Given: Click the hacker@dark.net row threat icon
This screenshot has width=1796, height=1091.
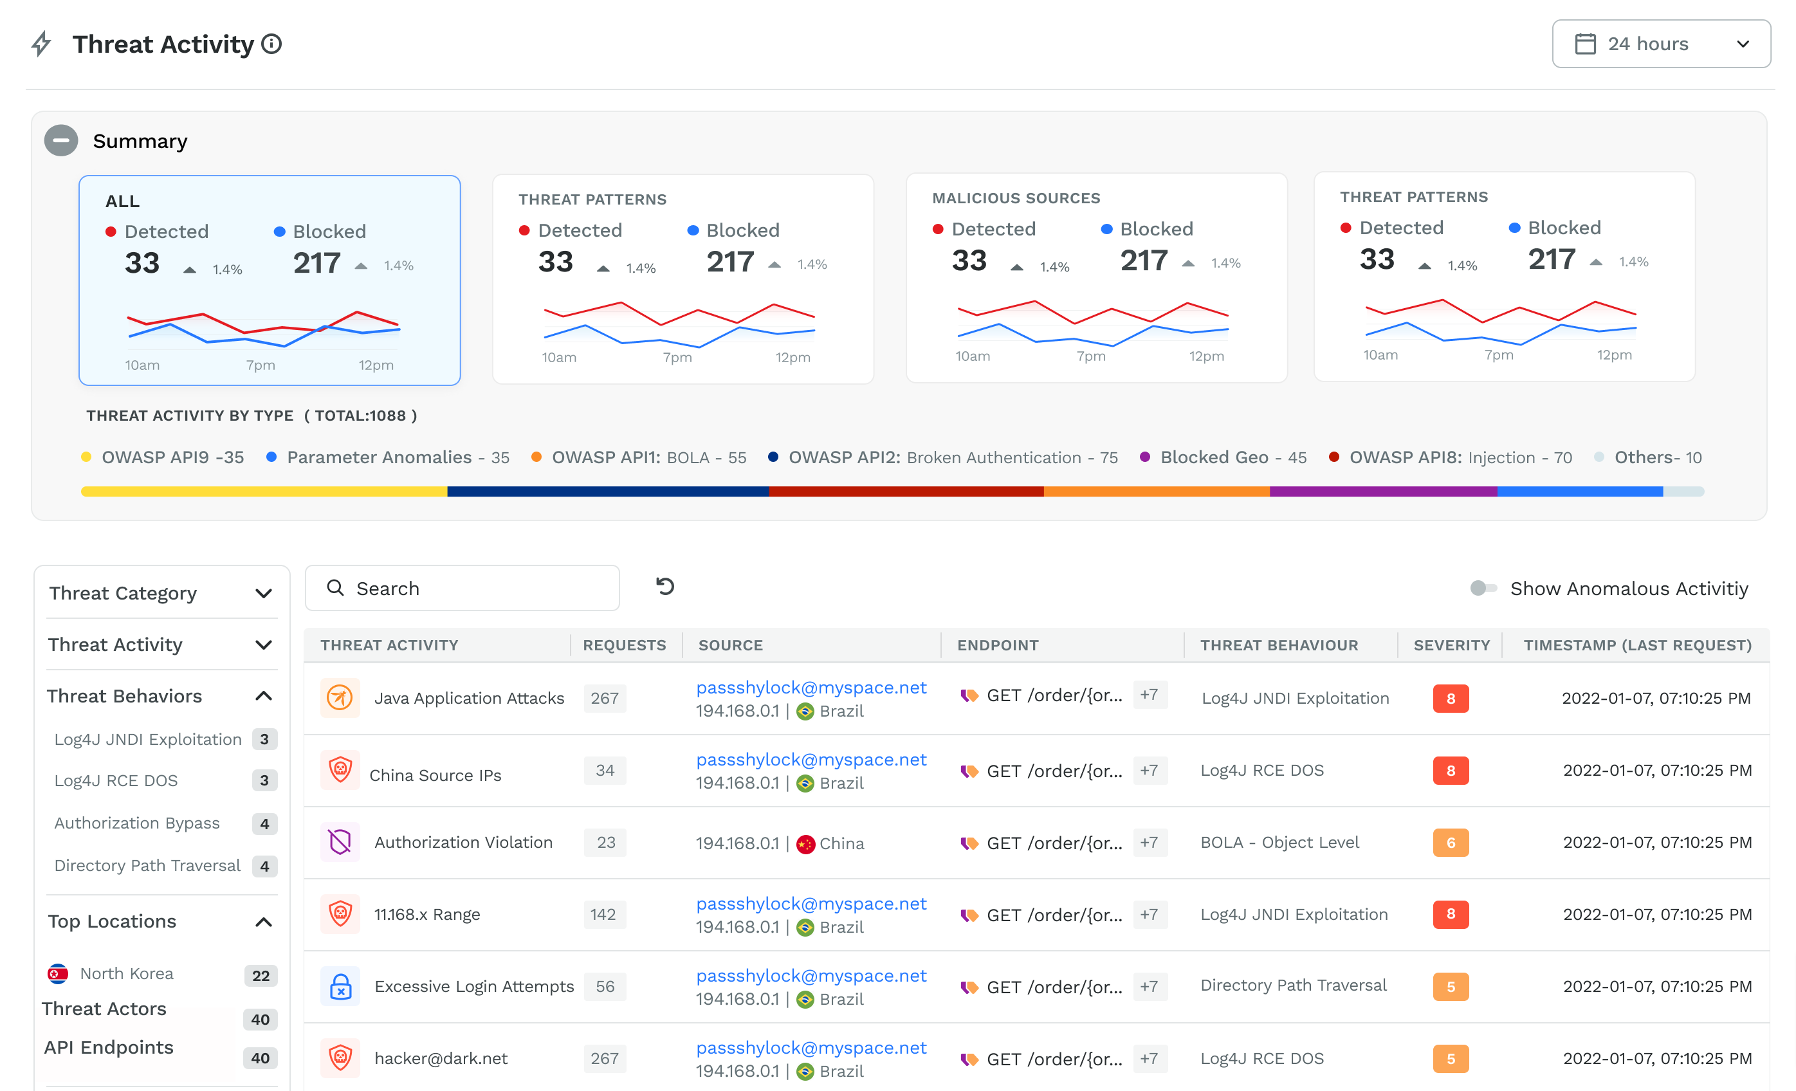Looking at the screenshot, I should click(x=340, y=1058).
